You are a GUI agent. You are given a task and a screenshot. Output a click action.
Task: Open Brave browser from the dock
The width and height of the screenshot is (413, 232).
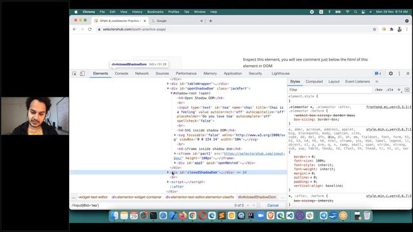point(270,216)
